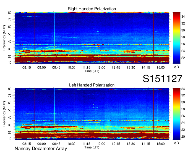
Task: Click the 13:30 time tick on the Left Handed plot
Action: (x=131, y=144)
